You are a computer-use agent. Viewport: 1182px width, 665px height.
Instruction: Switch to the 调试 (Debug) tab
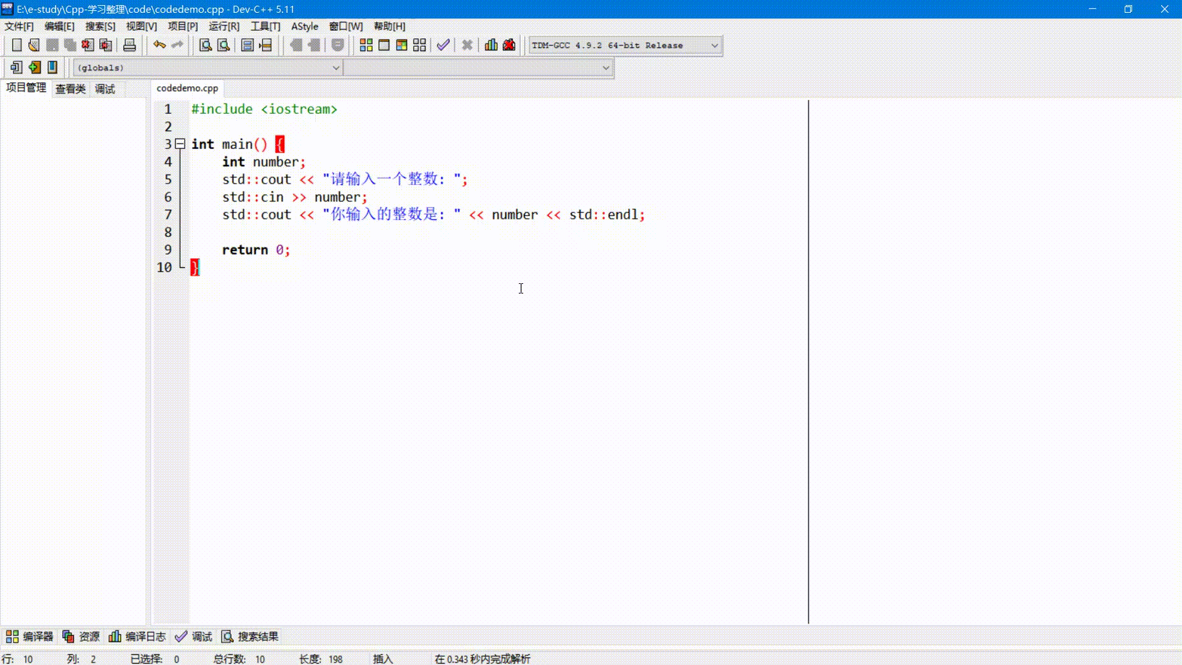(x=104, y=87)
